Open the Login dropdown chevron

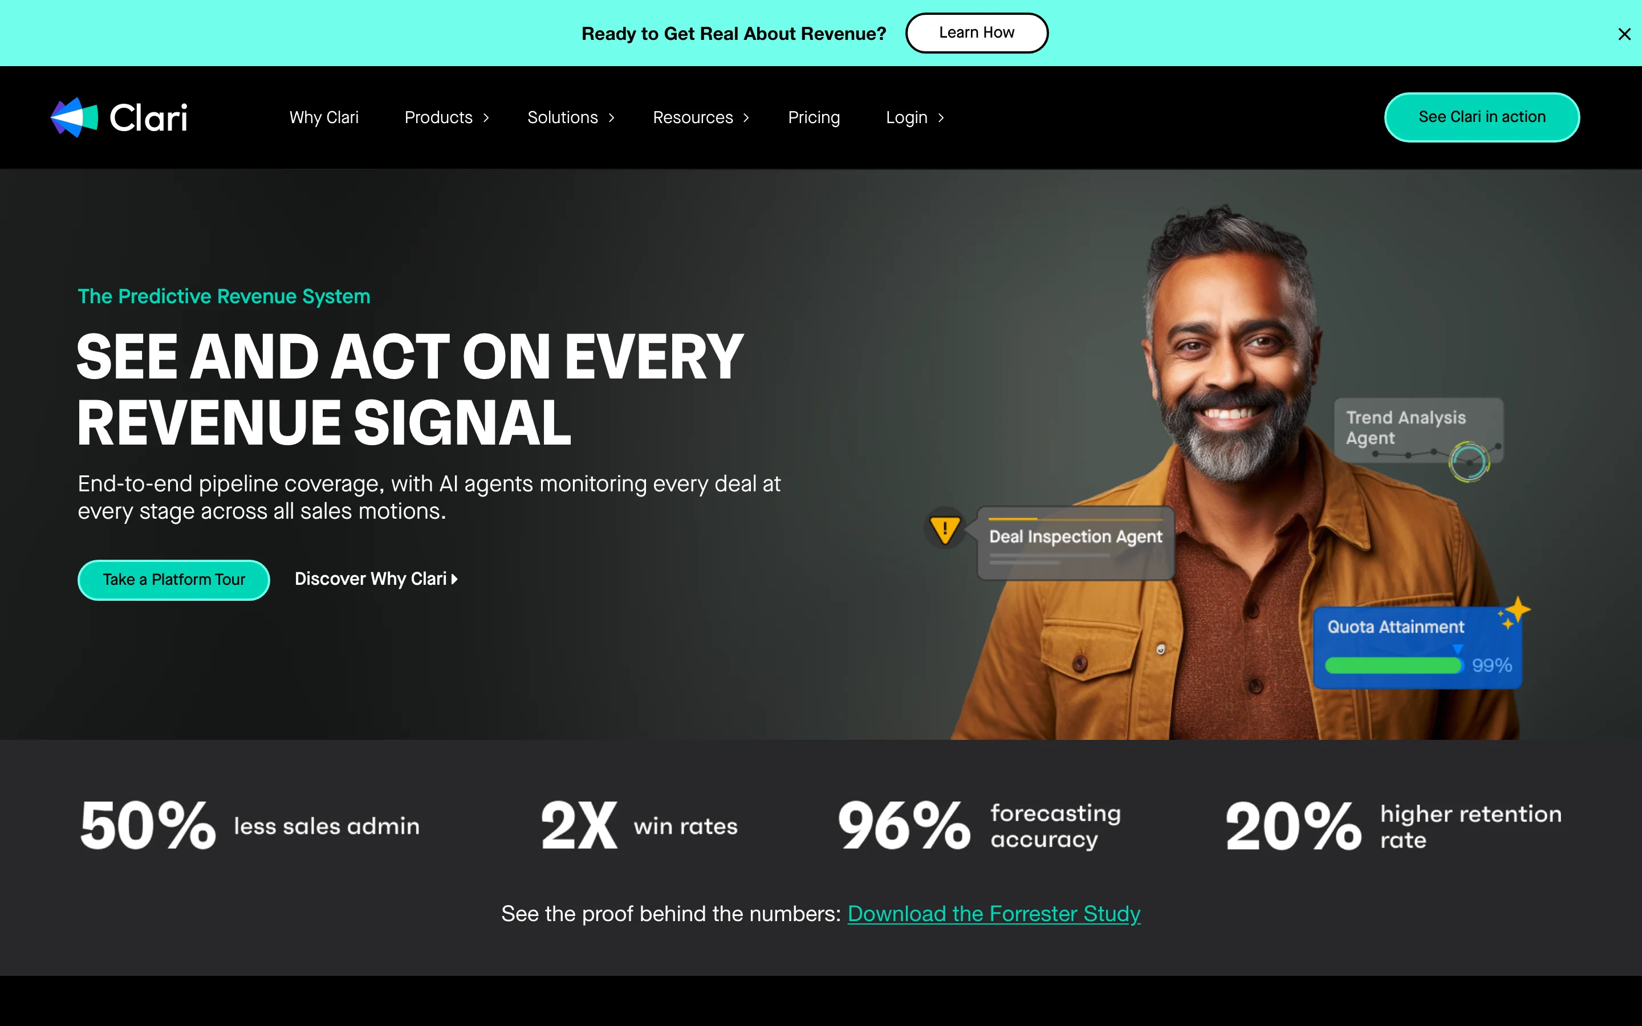941,118
